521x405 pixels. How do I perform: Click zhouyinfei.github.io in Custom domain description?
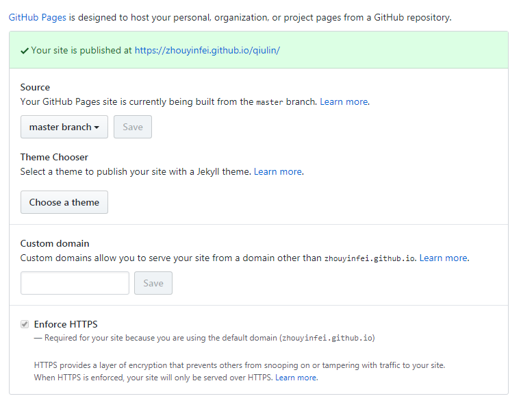pyautogui.click(x=370, y=259)
